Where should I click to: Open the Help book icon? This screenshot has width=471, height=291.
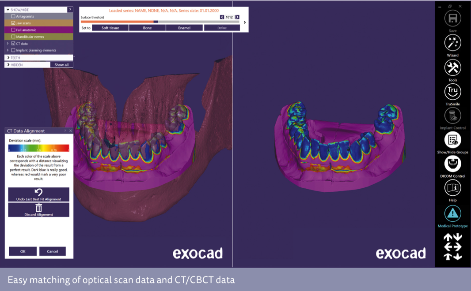tap(452, 188)
